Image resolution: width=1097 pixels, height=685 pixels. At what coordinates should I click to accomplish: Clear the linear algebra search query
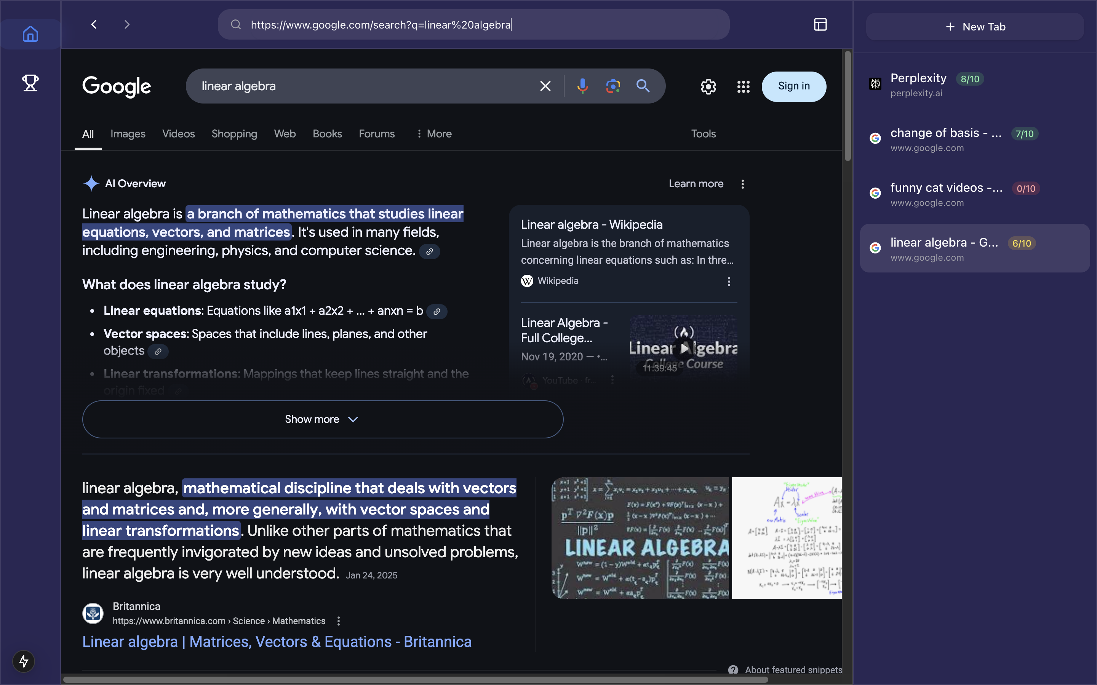tap(545, 86)
